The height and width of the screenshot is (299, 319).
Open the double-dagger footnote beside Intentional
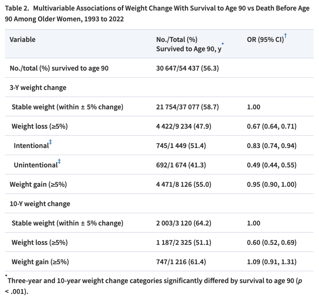(x=51, y=142)
